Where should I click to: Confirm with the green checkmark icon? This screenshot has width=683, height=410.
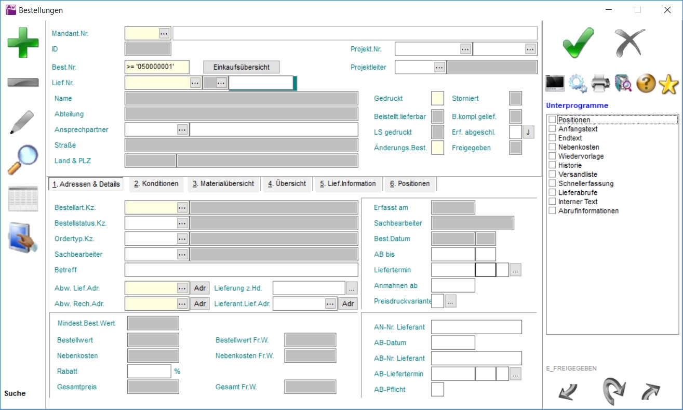click(x=578, y=43)
